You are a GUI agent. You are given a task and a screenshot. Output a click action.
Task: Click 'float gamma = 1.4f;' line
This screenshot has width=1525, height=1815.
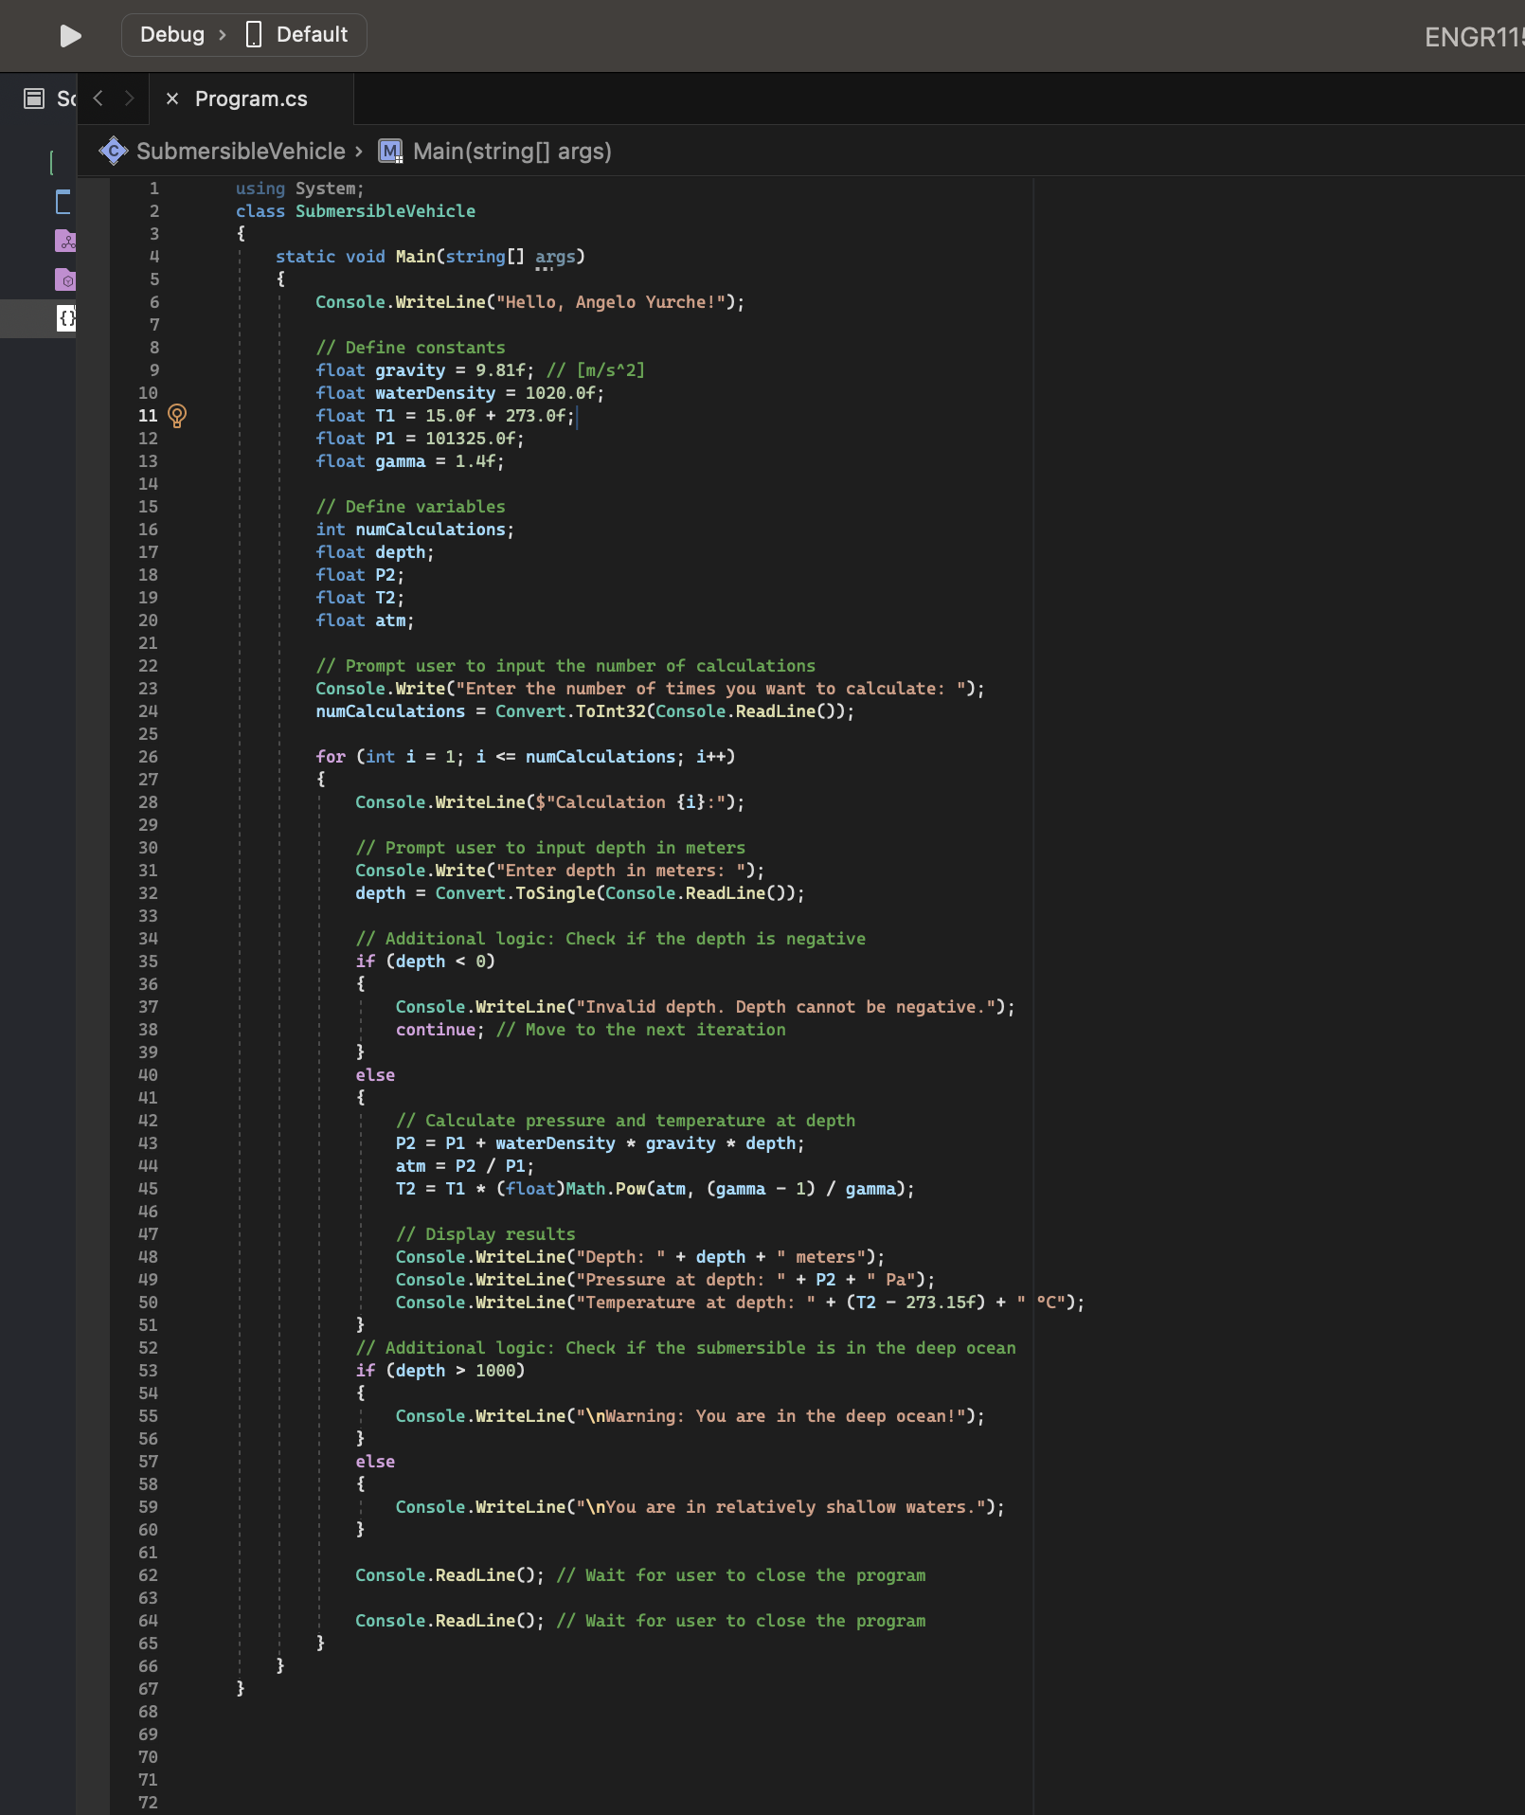click(409, 461)
